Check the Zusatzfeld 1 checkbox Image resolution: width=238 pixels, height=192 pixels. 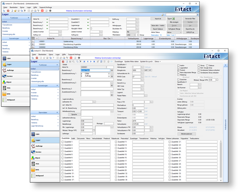pos(63,142)
